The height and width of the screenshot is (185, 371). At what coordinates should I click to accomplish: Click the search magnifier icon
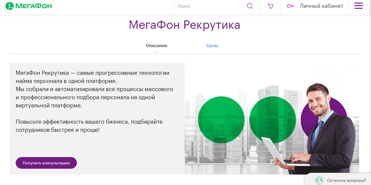point(250,6)
